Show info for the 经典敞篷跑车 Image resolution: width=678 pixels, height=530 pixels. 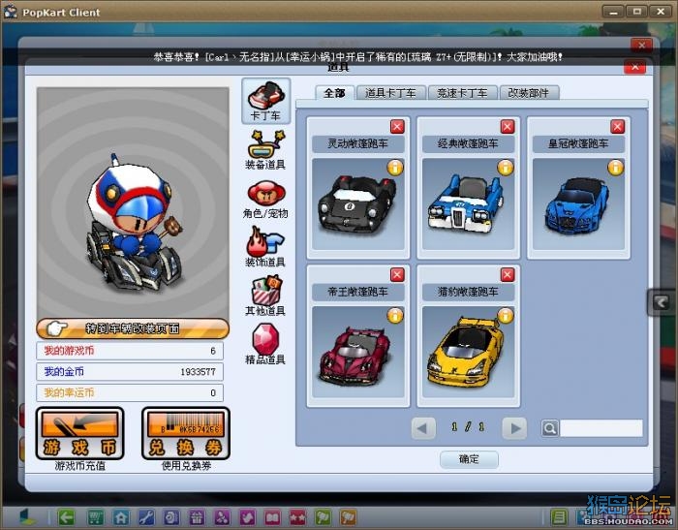(505, 168)
